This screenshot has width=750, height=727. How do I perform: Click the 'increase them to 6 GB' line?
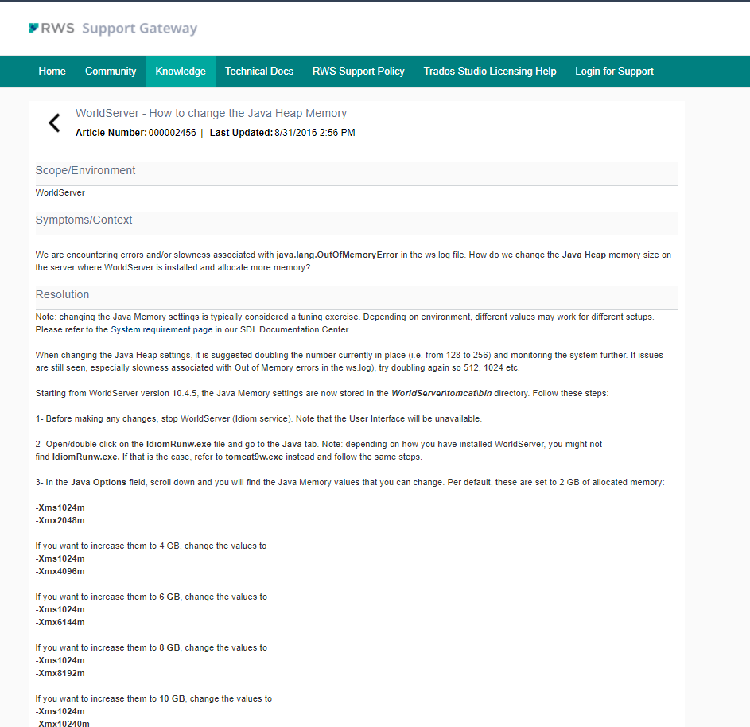click(151, 597)
